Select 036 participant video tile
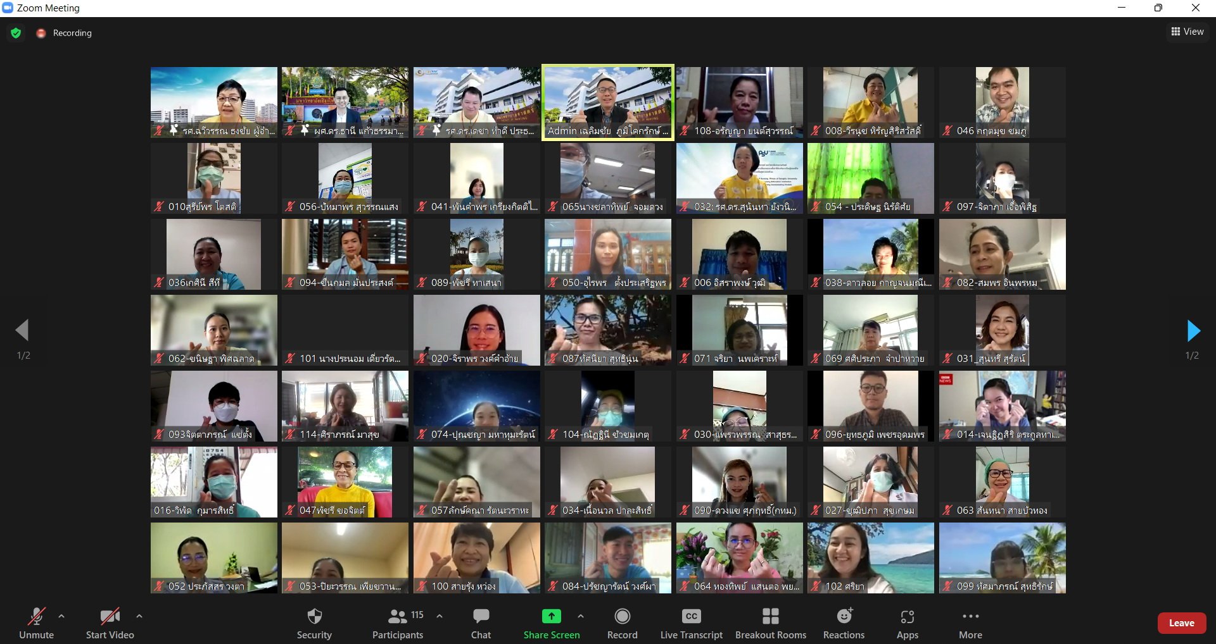Image resolution: width=1216 pixels, height=644 pixels. pos(214,254)
